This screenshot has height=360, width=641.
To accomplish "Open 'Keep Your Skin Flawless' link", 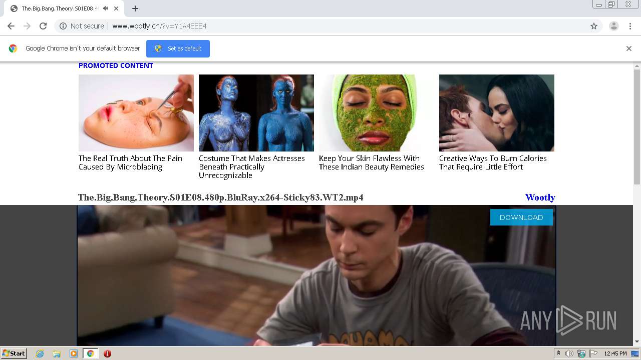I will click(372, 162).
